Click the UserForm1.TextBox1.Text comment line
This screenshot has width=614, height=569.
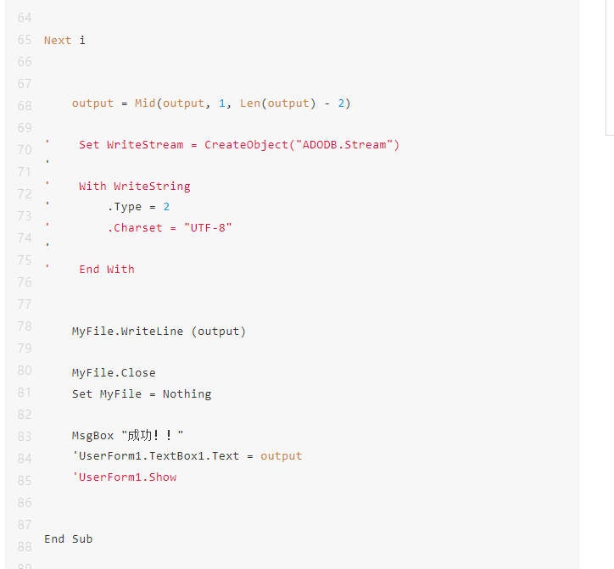pyautogui.click(x=187, y=456)
